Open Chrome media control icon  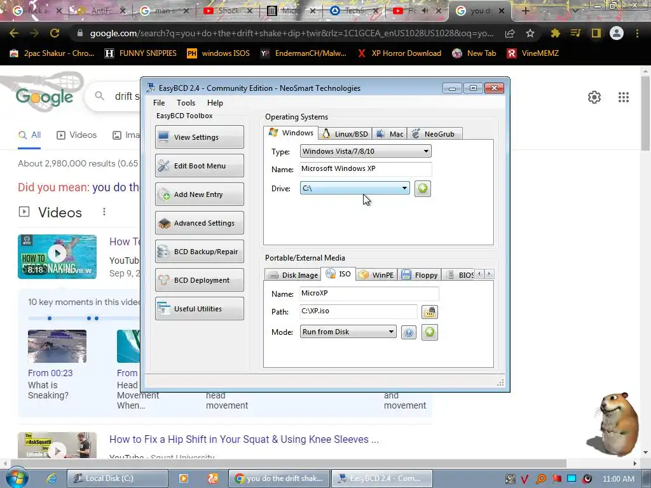click(575, 33)
